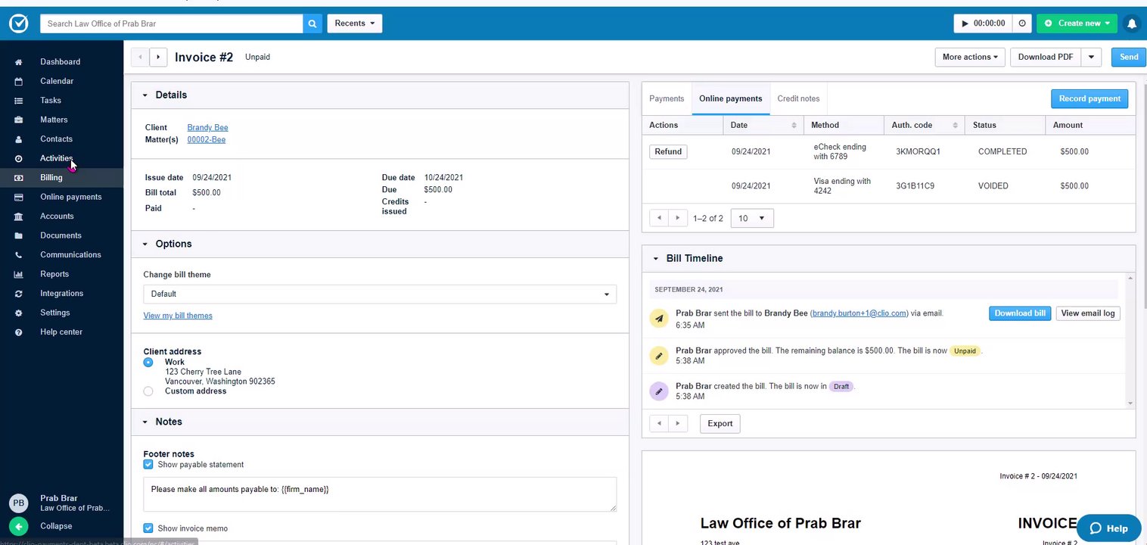The image size is (1147, 545).
Task: Select the Custom address radio button
Action: (x=148, y=391)
